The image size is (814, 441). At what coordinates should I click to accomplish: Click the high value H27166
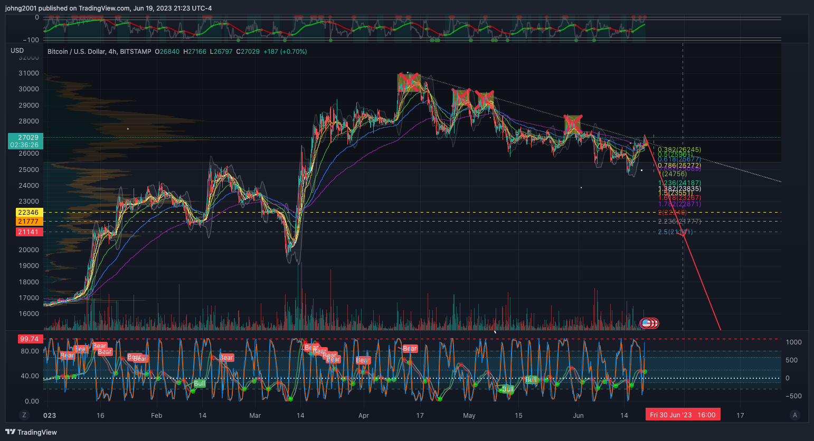click(195, 52)
